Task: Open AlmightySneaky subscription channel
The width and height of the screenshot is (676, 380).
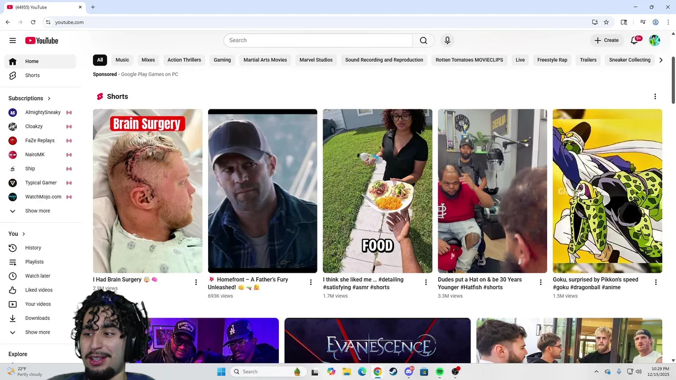Action: (x=40, y=112)
